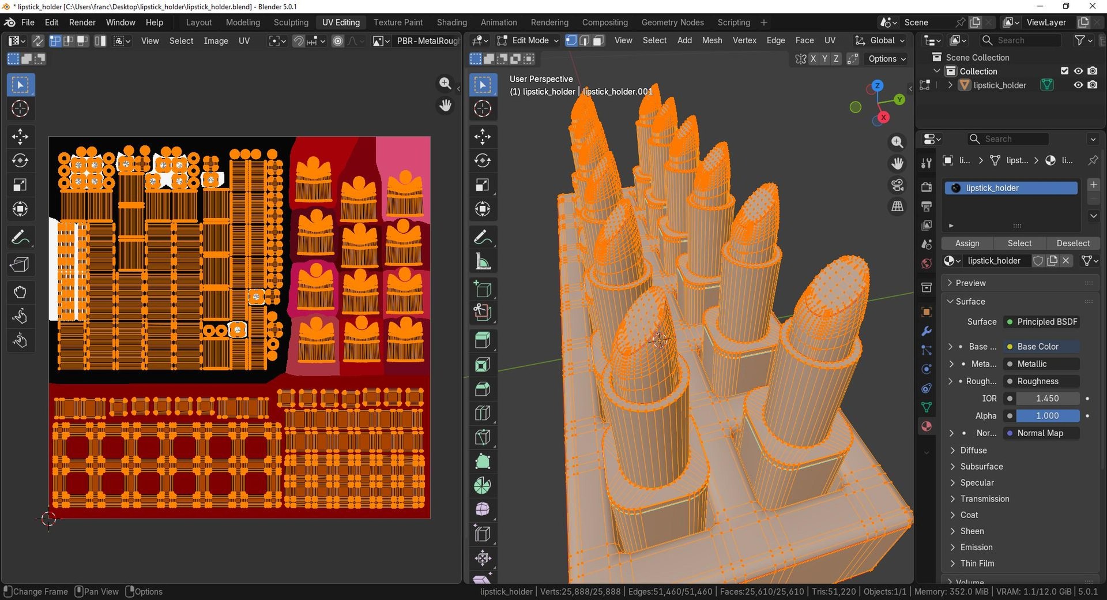Open the Render properties tab

point(927,187)
